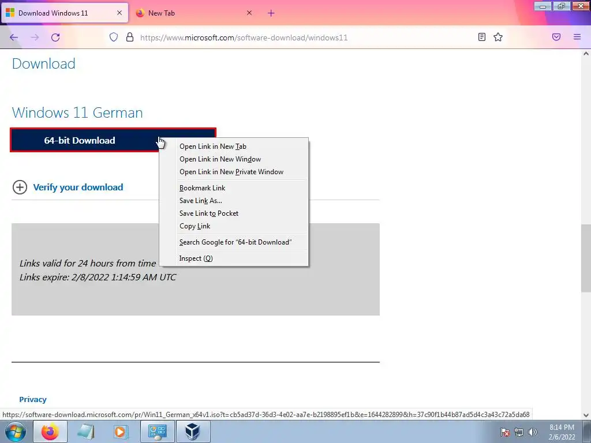591x443 pixels.
Task: Open the media player taskbar icon
Action: pyautogui.click(x=121, y=431)
